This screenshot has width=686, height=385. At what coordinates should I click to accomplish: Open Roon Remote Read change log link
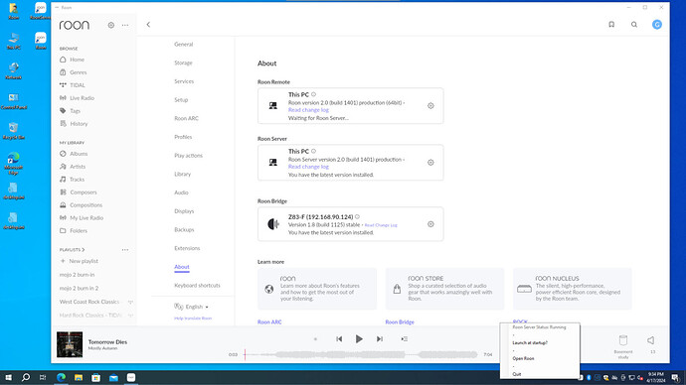click(x=308, y=110)
